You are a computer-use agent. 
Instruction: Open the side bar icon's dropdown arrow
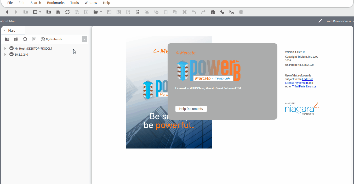tap(40, 12)
